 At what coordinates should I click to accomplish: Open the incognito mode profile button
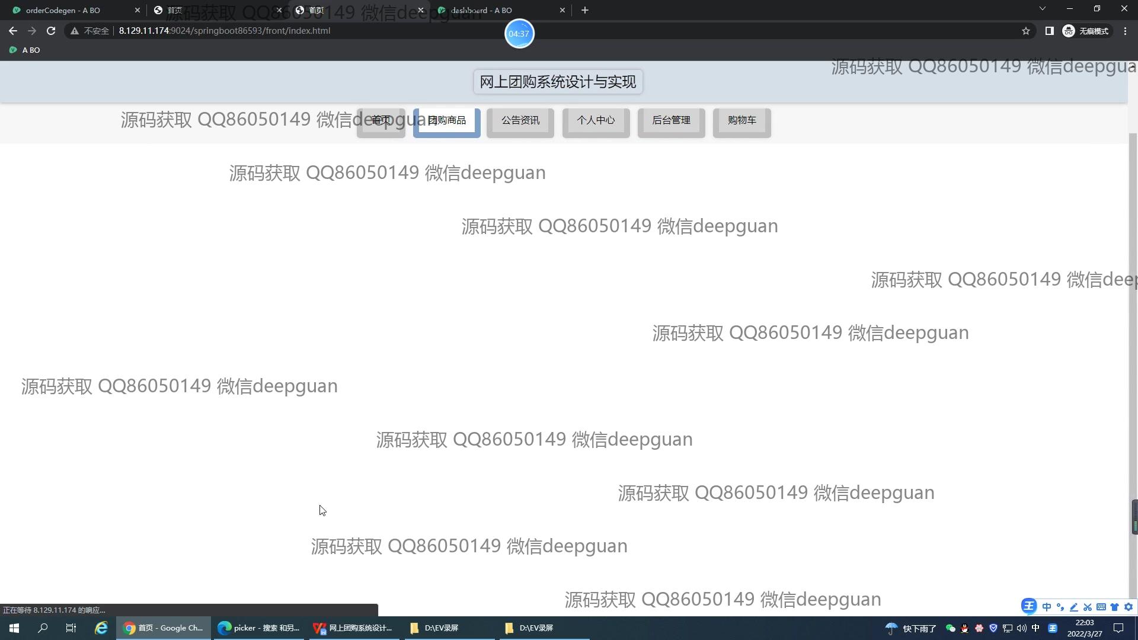(1086, 31)
